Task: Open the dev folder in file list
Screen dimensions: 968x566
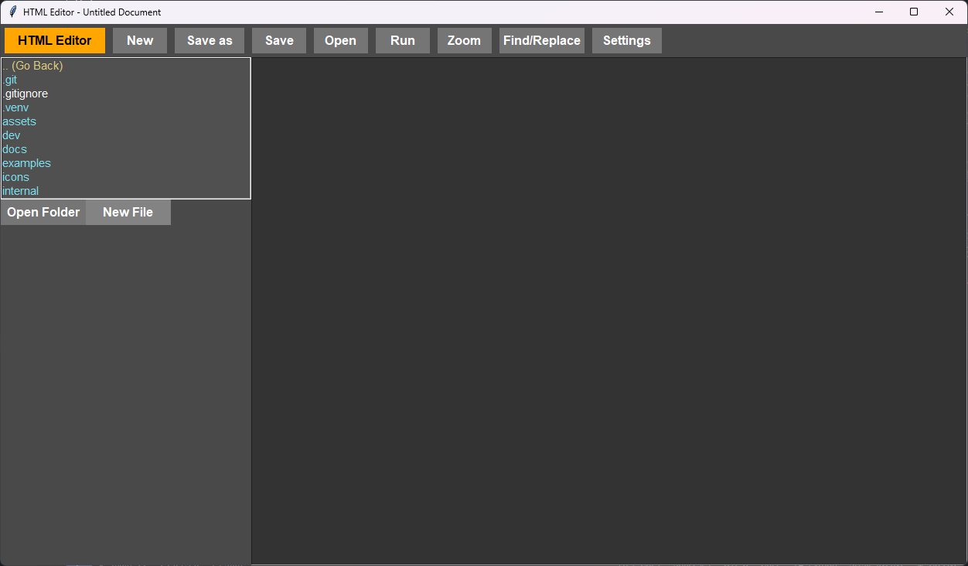Action: (12, 135)
